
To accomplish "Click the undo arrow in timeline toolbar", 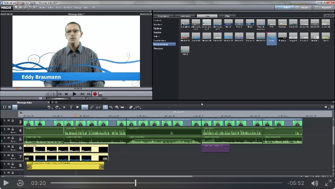I will (49, 107).
